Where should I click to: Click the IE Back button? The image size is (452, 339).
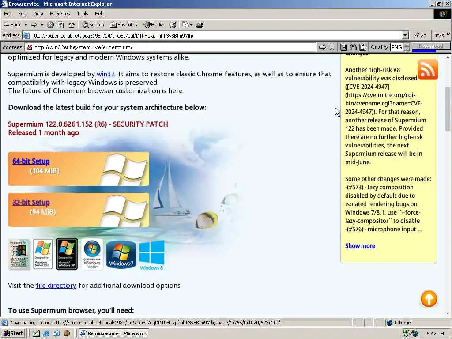tap(12, 25)
